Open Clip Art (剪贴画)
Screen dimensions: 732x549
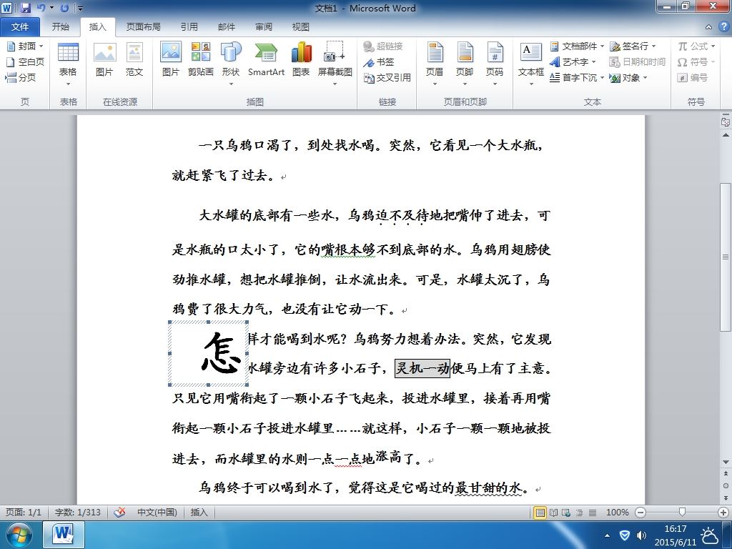[x=200, y=60]
